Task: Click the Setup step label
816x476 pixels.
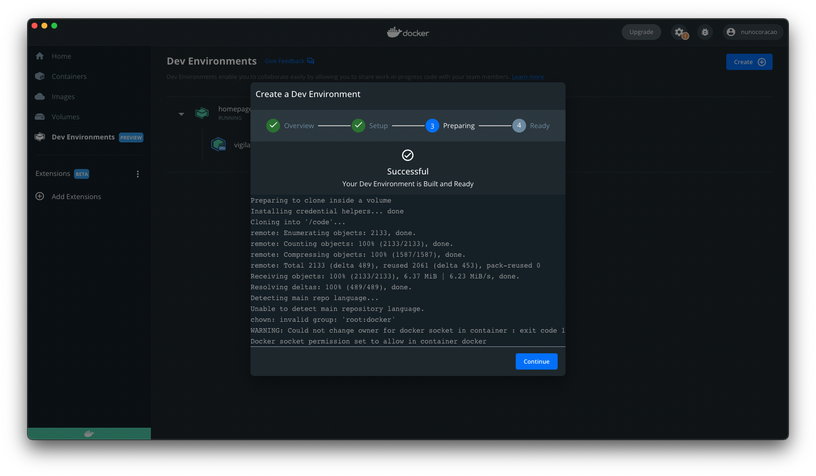Action: pyautogui.click(x=379, y=126)
